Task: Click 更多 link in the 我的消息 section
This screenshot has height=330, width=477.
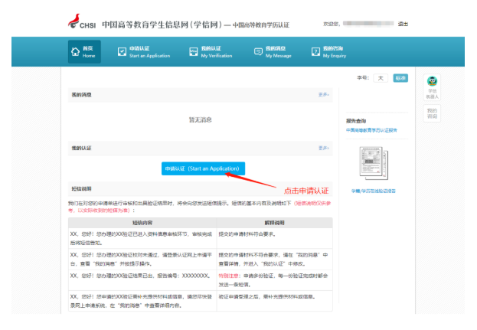Action: pyautogui.click(x=323, y=95)
